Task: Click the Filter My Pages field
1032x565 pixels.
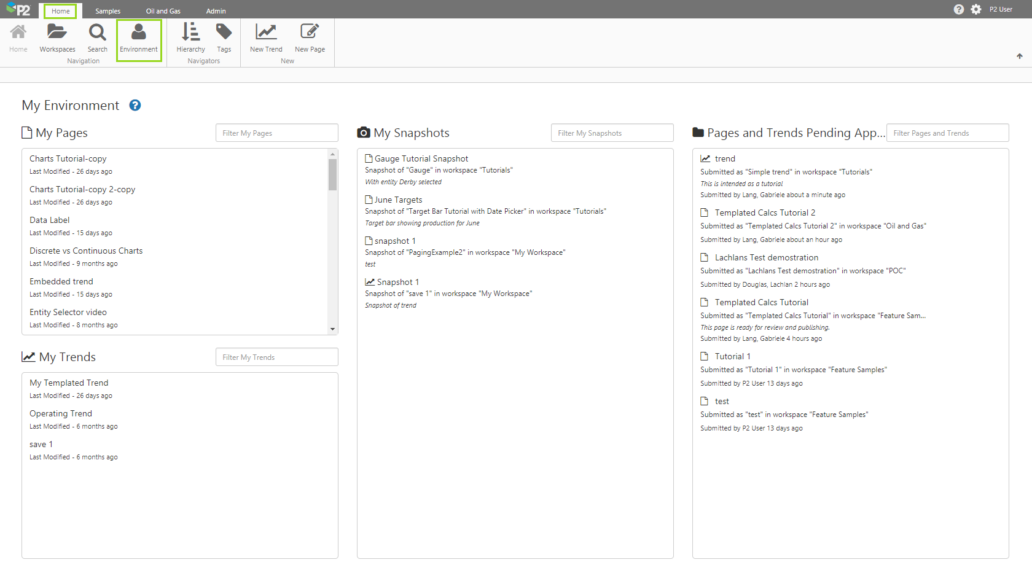Action: click(x=276, y=133)
